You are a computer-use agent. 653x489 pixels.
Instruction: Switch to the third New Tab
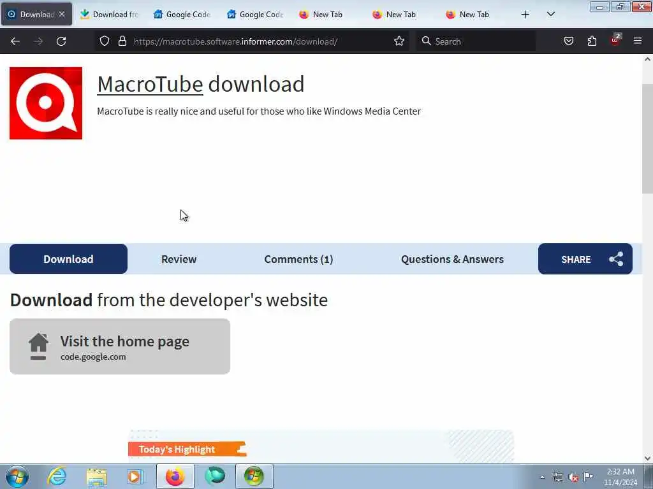pos(476,15)
